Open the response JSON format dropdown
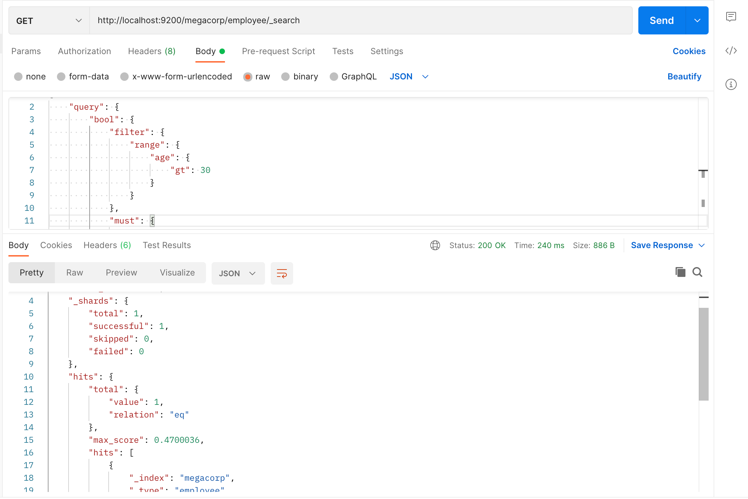Viewport: 748px width, 499px height. [238, 273]
